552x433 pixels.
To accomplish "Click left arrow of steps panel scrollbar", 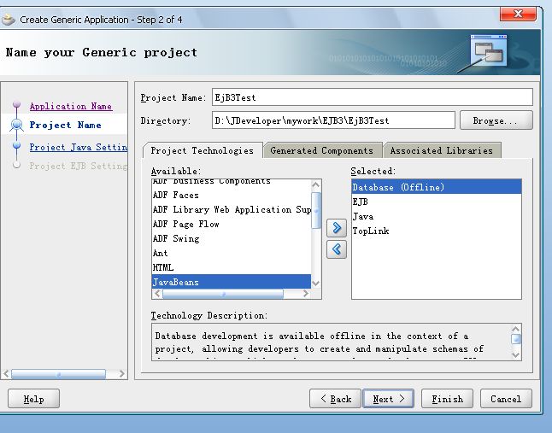I will pos(6,373).
